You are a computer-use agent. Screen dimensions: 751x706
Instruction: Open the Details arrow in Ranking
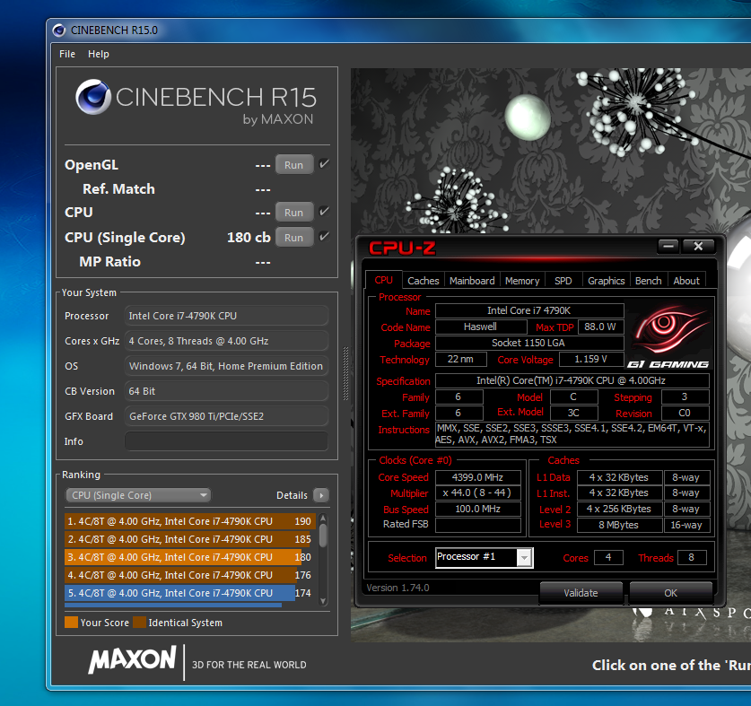pyautogui.click(x=321, y=495)
